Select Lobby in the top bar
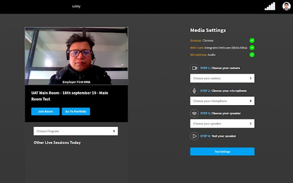This screenshot has height=183, width=293. tap(76, 6)
